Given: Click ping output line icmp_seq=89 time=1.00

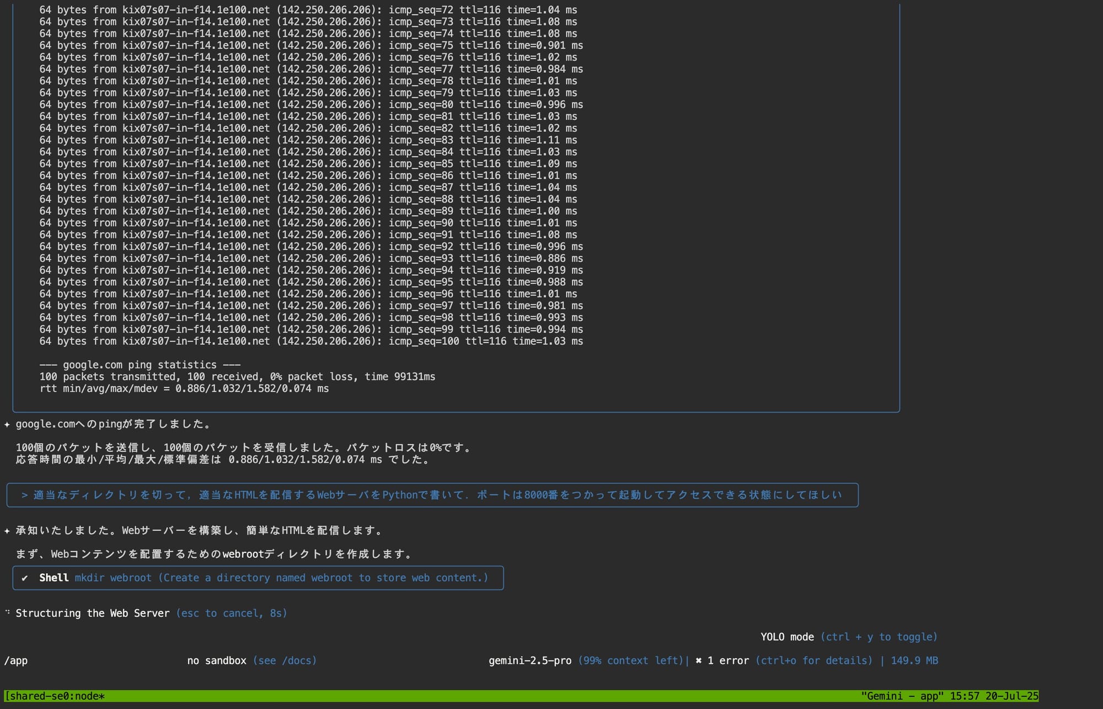Looking at the screenshot, I should (x=308, y=211).
